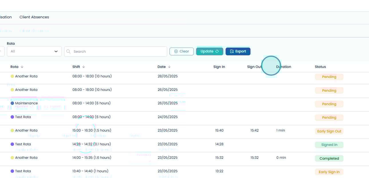
Task: Click the Completed status badge
Action: (x=329, y=159)
